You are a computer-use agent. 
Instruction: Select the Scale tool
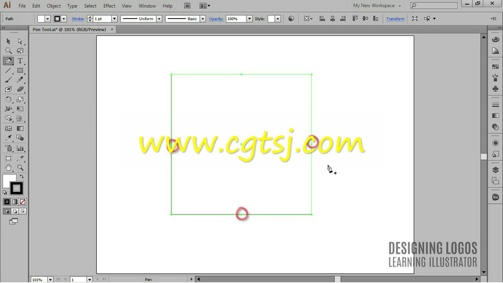20,99
